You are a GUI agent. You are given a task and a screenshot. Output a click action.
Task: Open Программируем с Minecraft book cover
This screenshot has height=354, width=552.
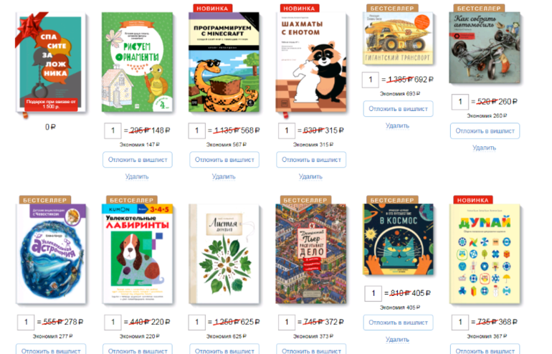[224, 62]
